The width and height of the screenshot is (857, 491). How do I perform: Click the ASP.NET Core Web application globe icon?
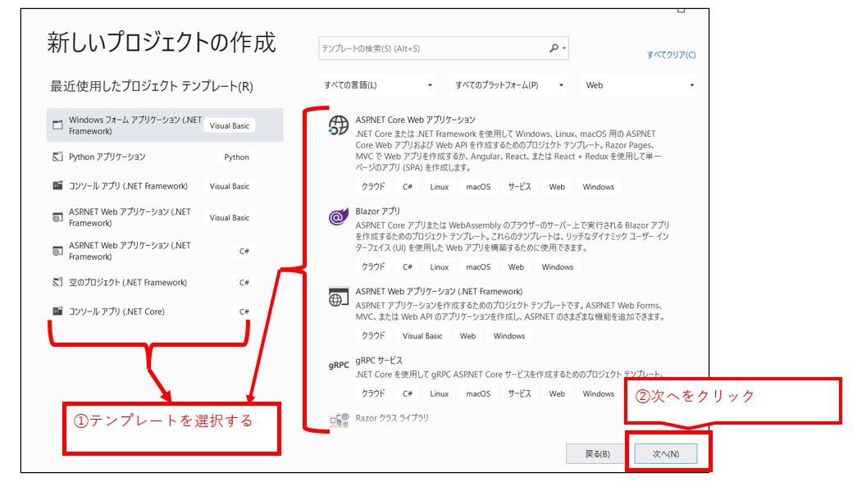[339, 125]
